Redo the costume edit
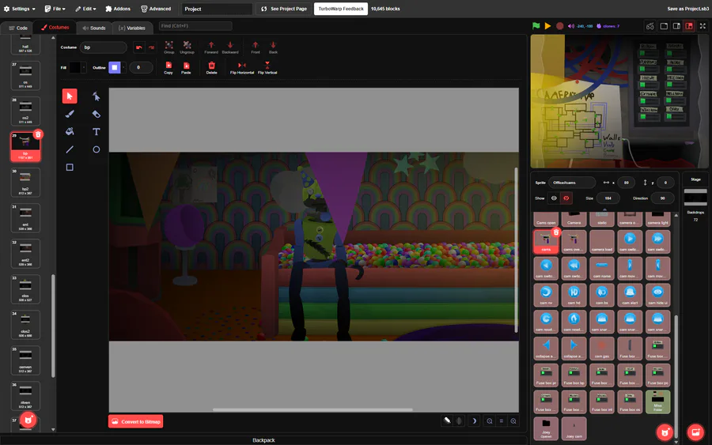712x445 pixels. (x=151, y=47)
